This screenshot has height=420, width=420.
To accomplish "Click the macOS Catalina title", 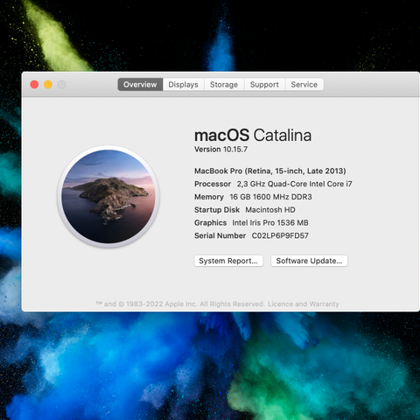I will tap(253, 136).
